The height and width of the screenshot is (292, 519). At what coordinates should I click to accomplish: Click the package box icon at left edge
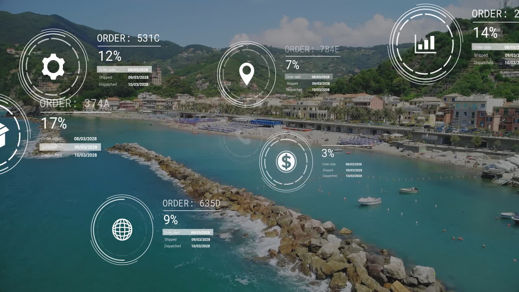(3, 135)
